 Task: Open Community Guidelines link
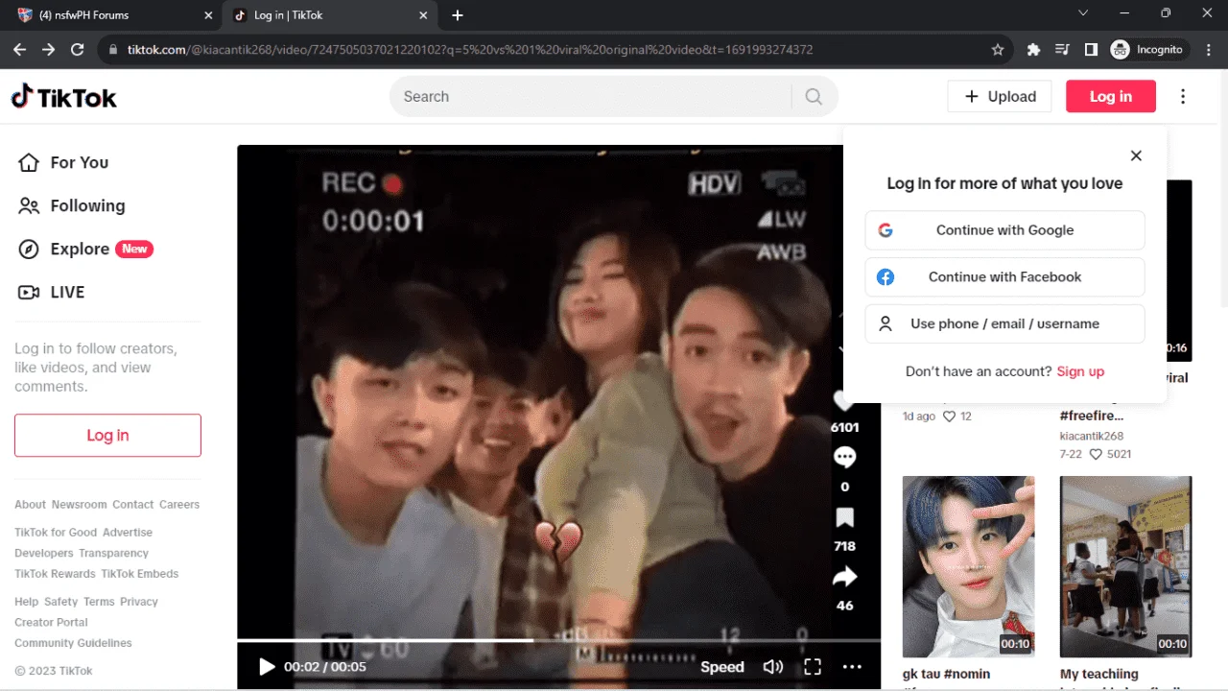pyautogui.click(x=73, y=643)
